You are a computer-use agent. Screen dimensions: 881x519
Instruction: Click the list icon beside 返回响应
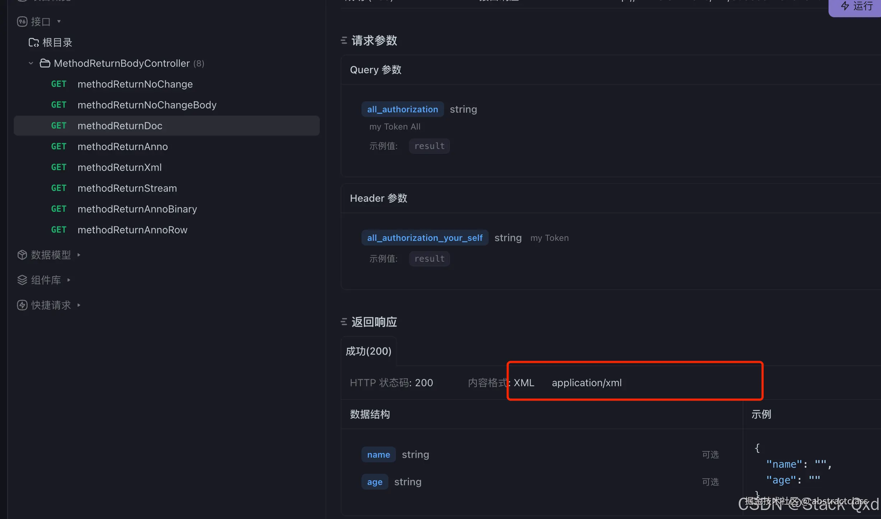click(x=343, y=322)
